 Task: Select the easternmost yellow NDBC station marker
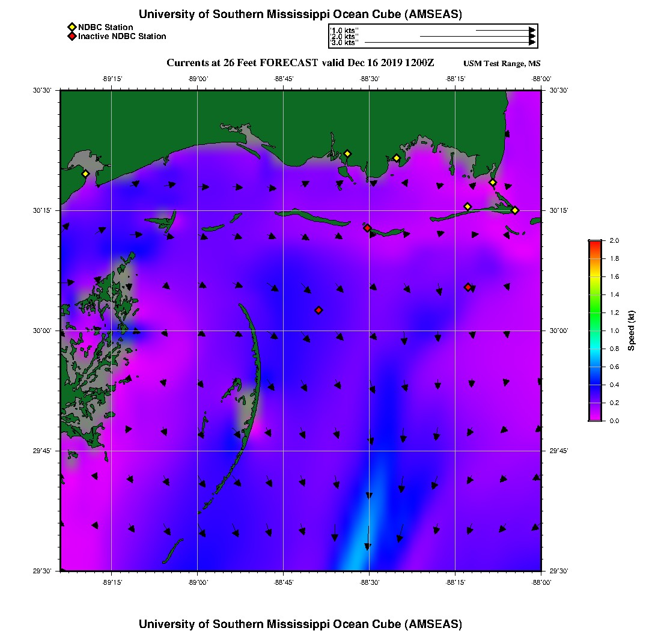pos(515,210)
